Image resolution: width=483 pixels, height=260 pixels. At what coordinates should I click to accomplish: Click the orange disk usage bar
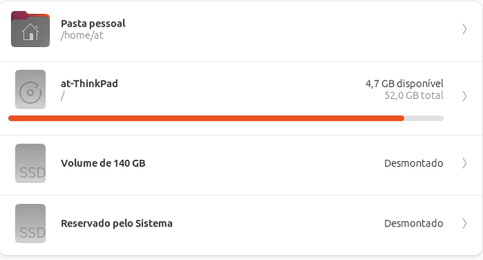point(206,118)
